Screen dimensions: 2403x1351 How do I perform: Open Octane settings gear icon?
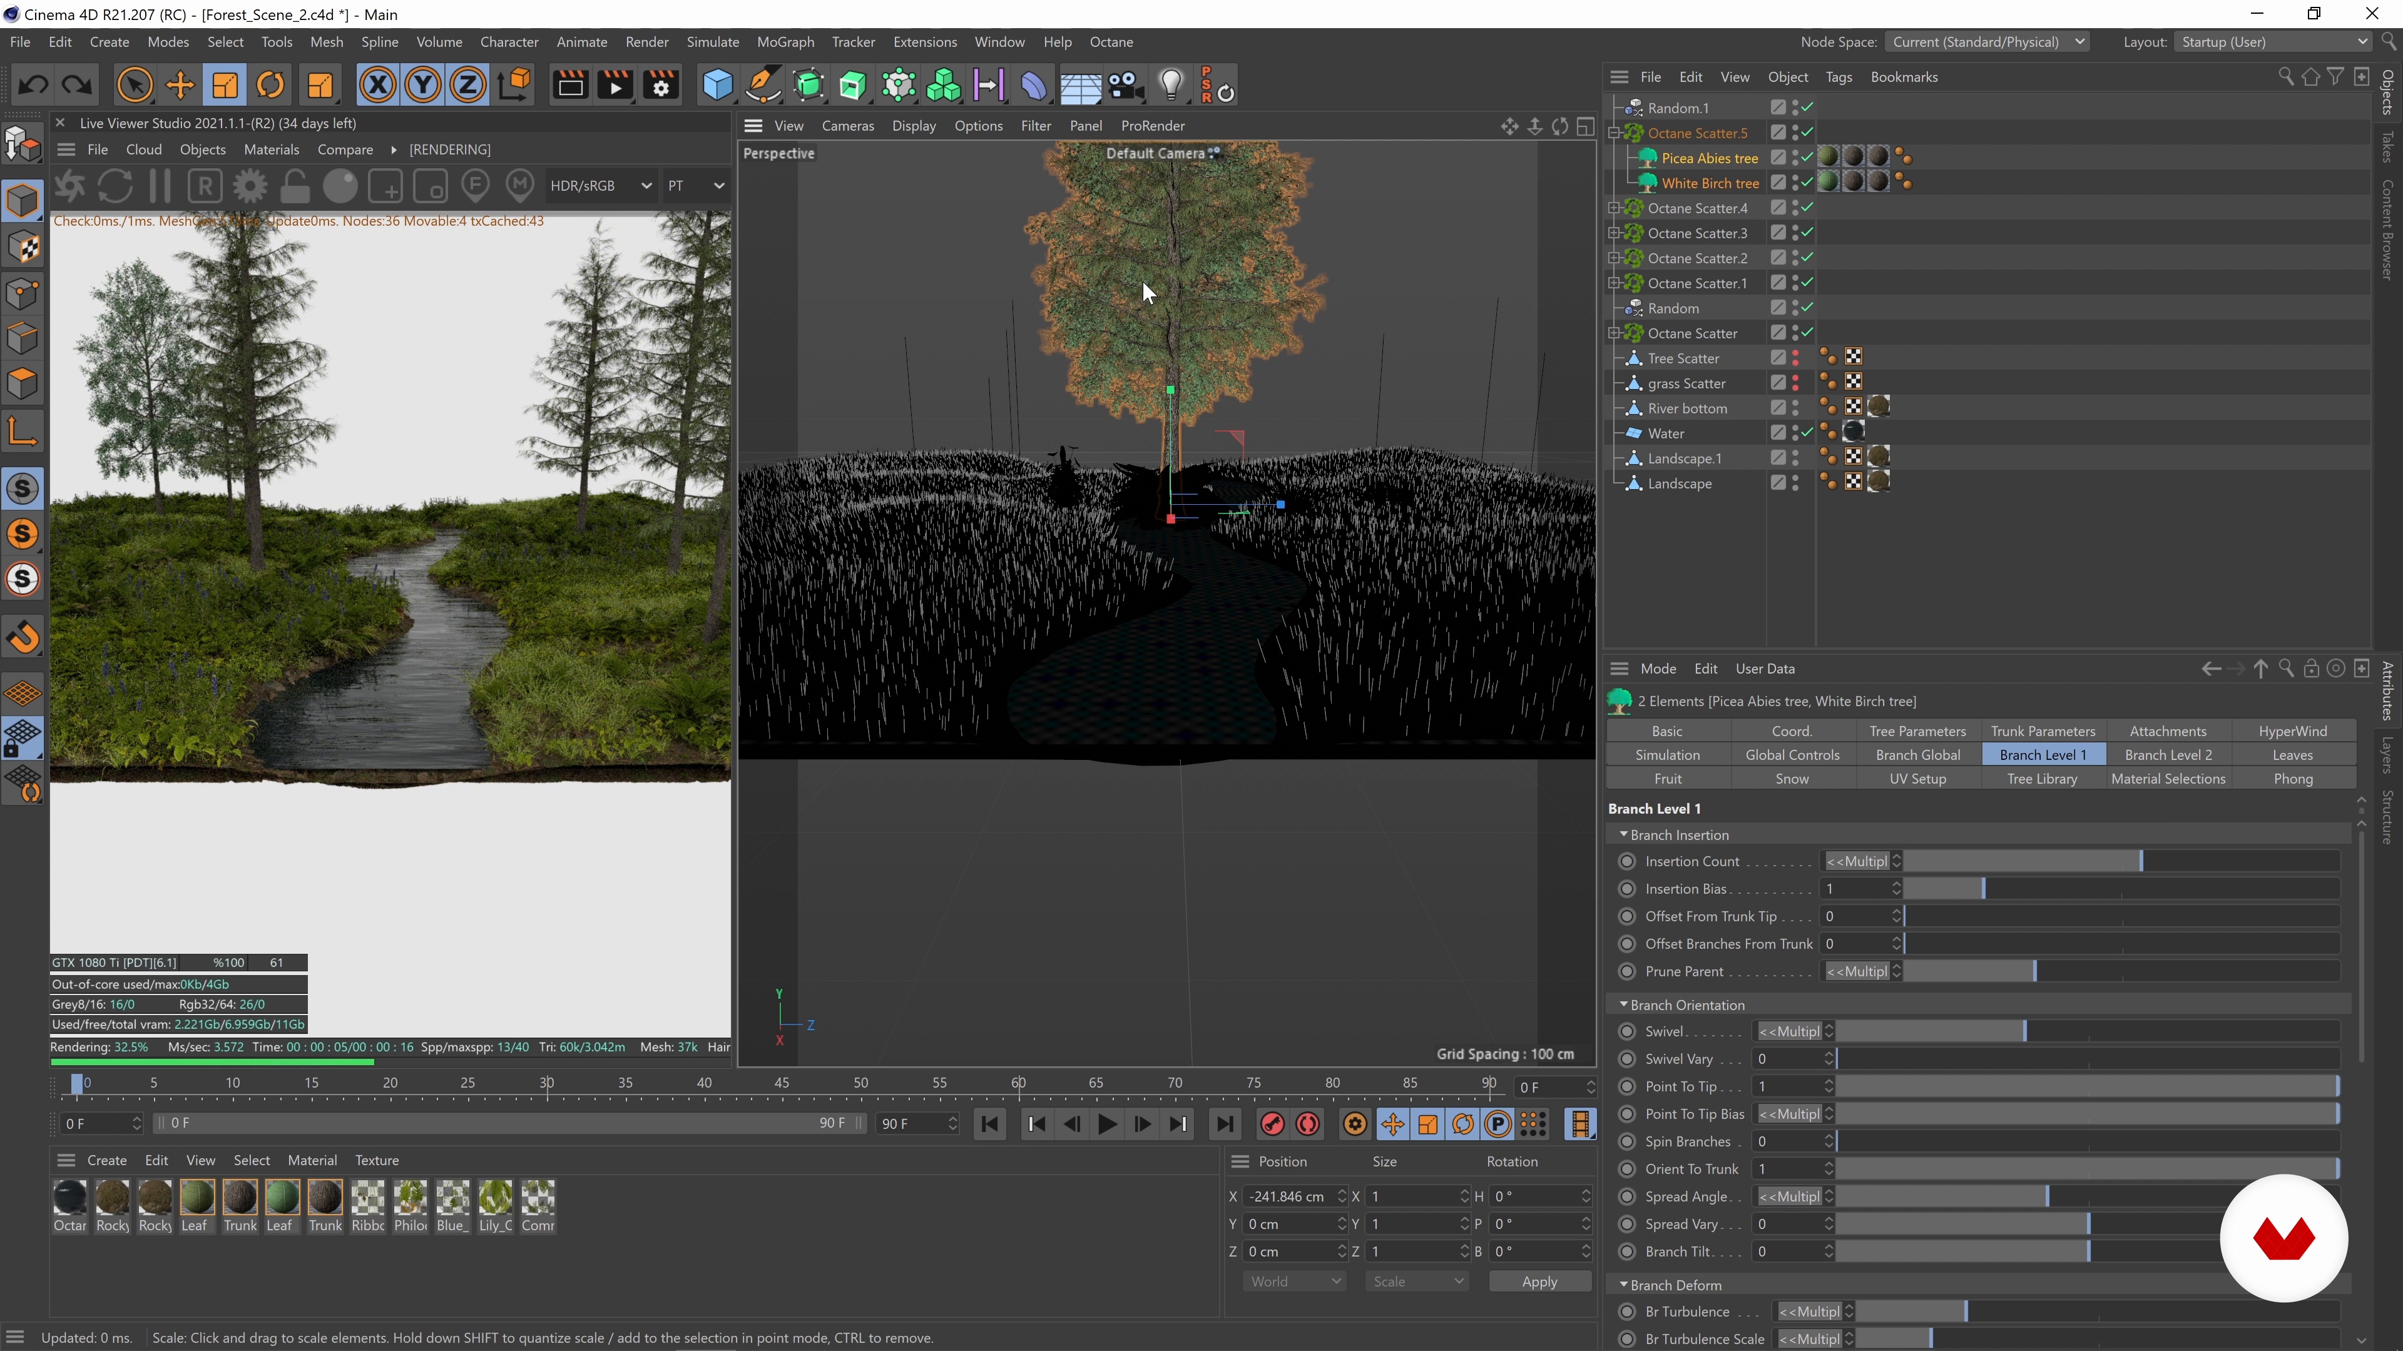click(250, 186)
